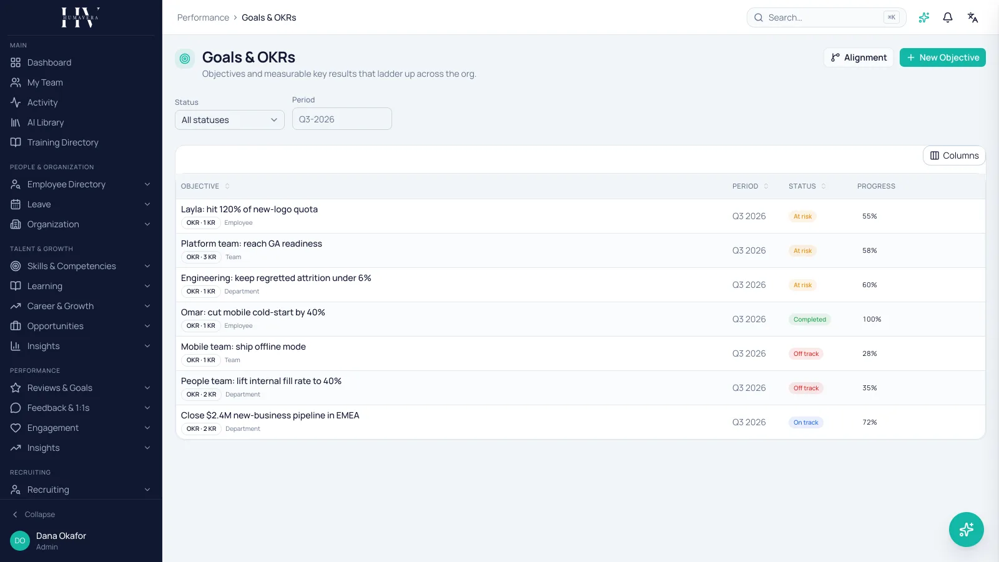Screen dimensions: 999x562
Task: Expand the Opportunities chevron
Action: coord(147,326)
